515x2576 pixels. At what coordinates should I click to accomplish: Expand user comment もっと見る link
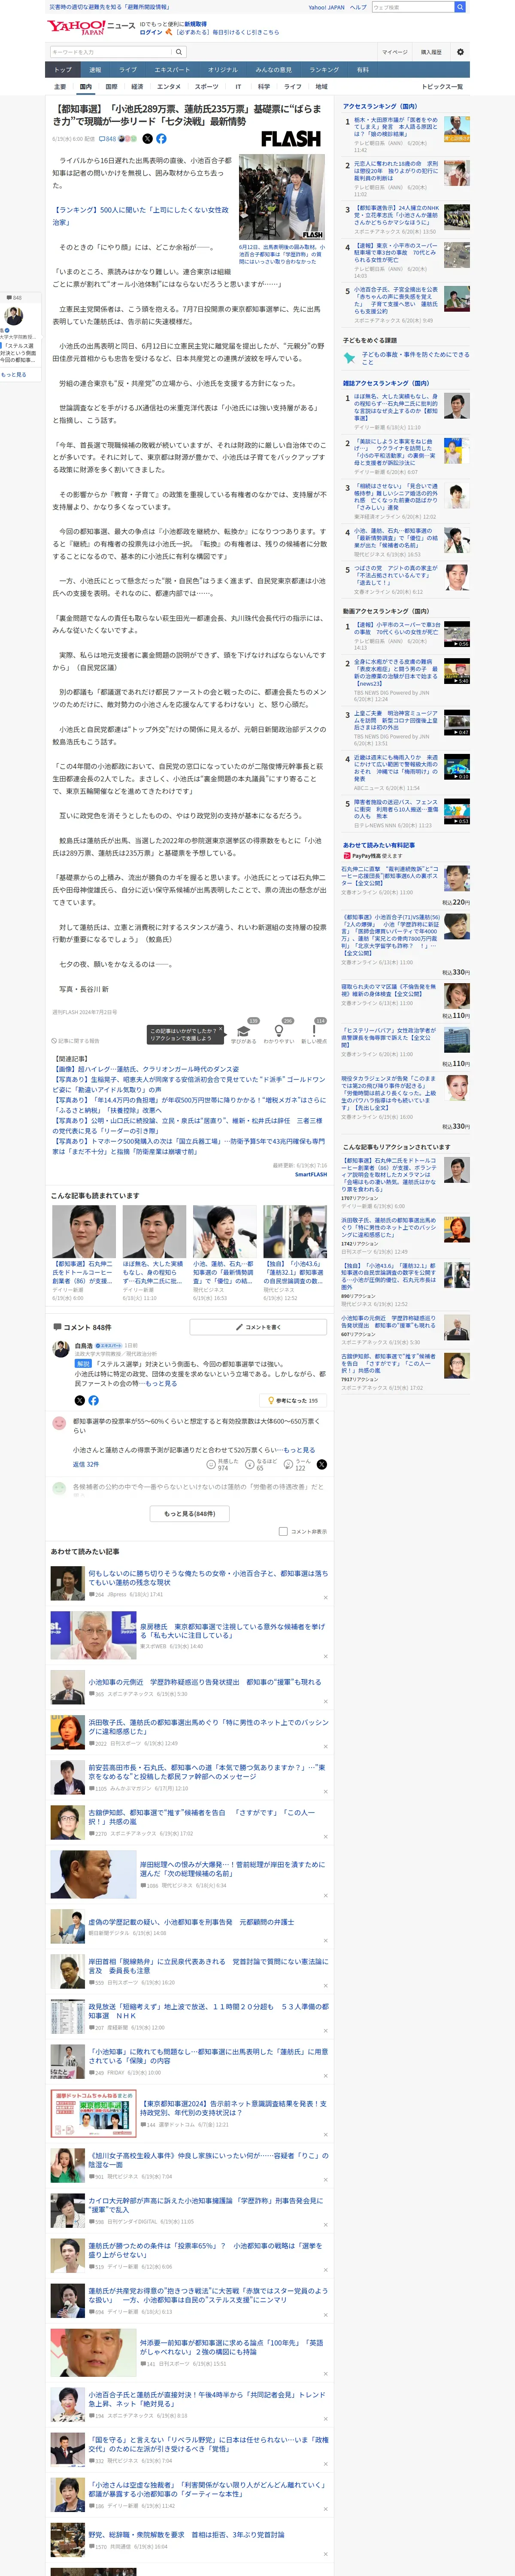click(299, 1450)
